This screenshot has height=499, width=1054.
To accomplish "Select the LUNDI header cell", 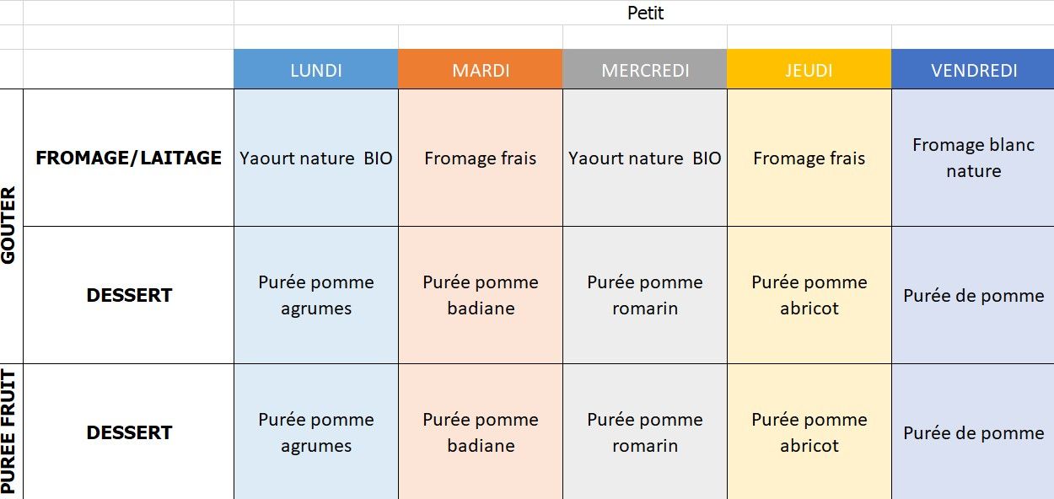I will click(x=316, y=69).
